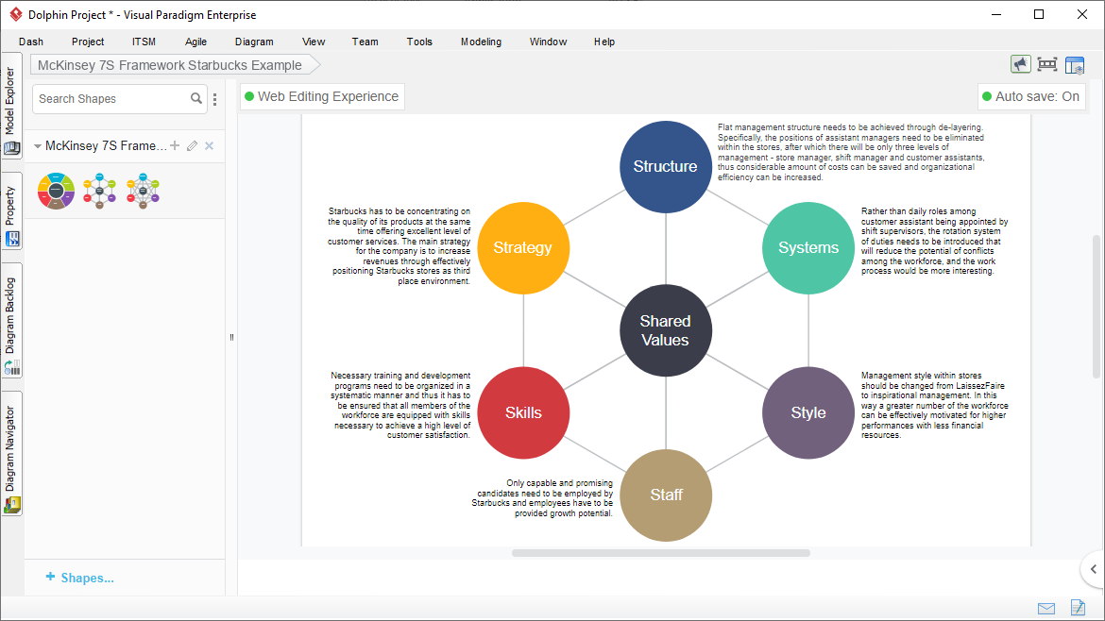
Task: Add a new item with the plus icon beside McKinsey 7S Frame
Action: tap(175, 145)
